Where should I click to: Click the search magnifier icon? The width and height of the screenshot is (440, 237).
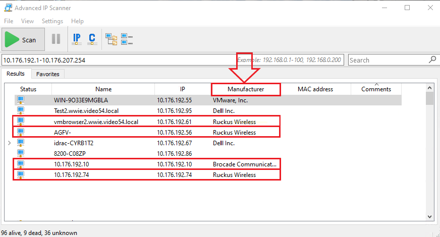pyautogui.click(x=432, y=60)
